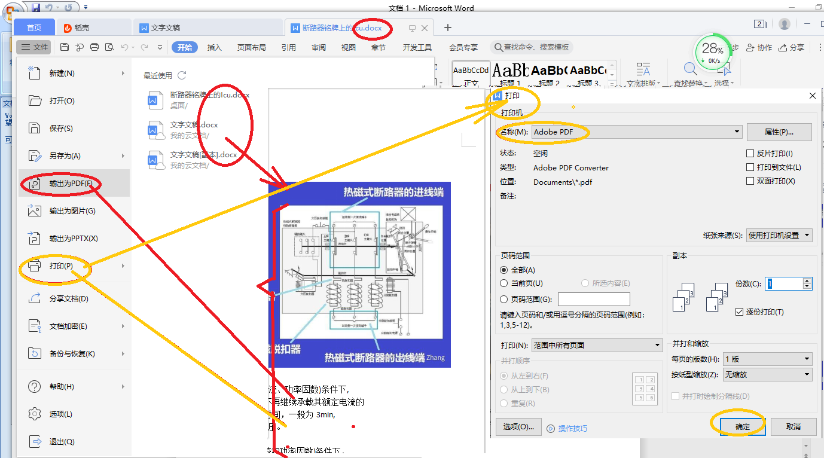This screenshot has width=824, height=458.
Task: Choose 输出为PDF(F) in file menu
Action: (74, 183)
